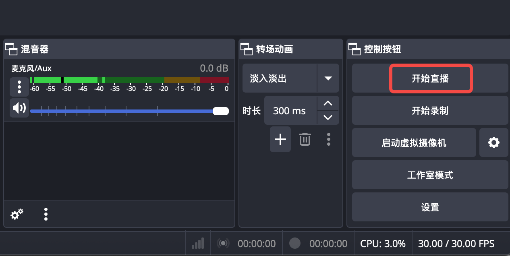Click the 时长 label
Screen dimensions: 510x256
click(252, 111)
